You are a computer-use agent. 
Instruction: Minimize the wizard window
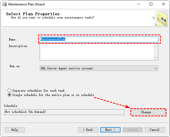(139, 4)
